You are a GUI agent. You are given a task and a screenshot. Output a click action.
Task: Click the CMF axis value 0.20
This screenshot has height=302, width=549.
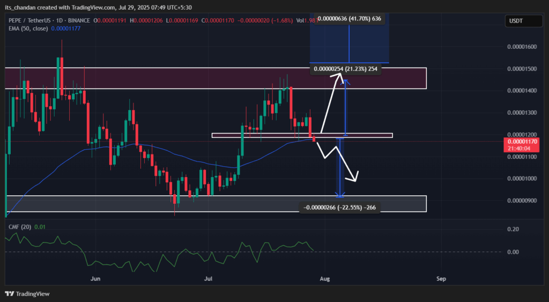[513, 229]
